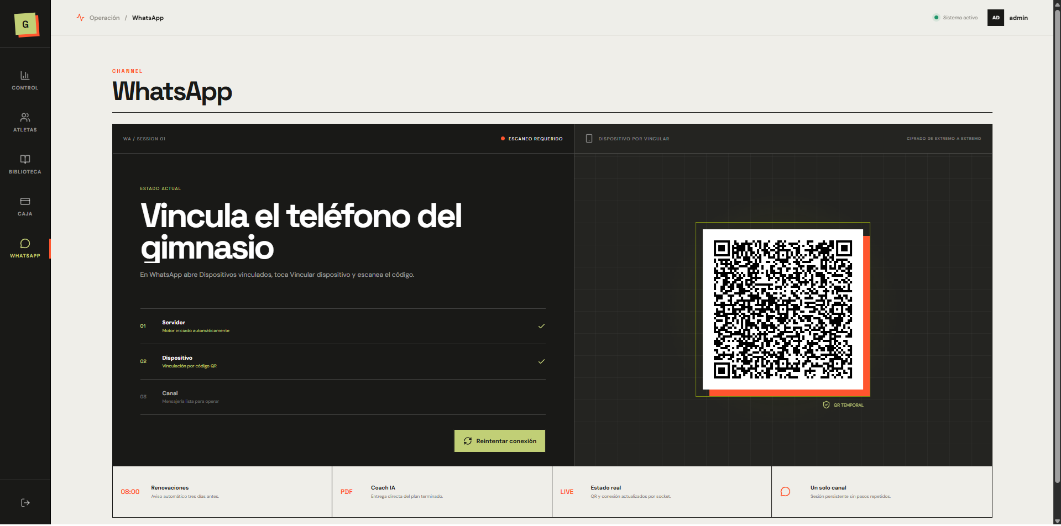Click the scrollbar down arrow
Viewport: 1061px width, 526px height.
[x=1057, y=521]
